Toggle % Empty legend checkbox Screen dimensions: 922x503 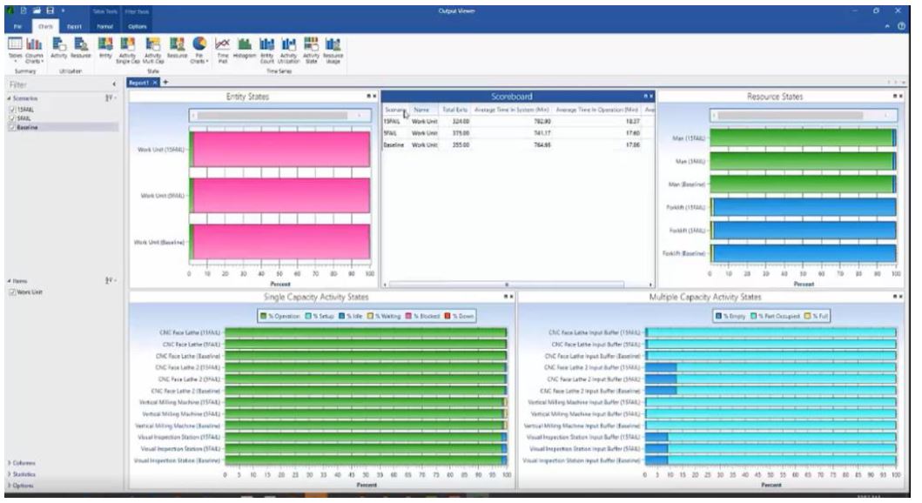click(718, 316)
